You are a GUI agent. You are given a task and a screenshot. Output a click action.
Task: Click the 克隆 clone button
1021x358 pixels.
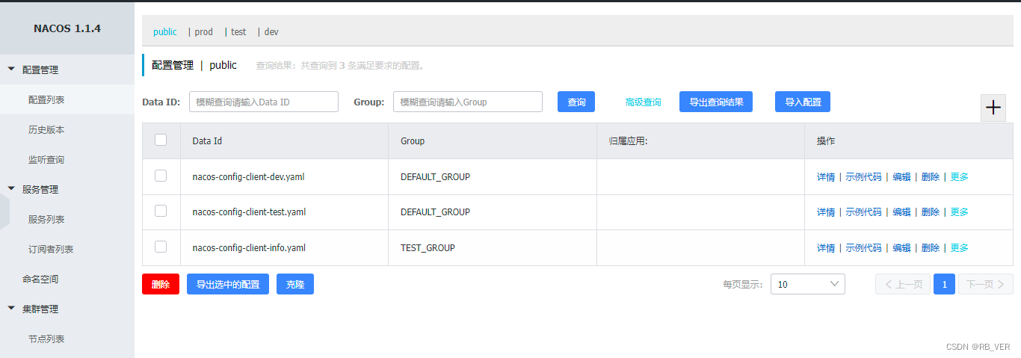pos(295,284)
